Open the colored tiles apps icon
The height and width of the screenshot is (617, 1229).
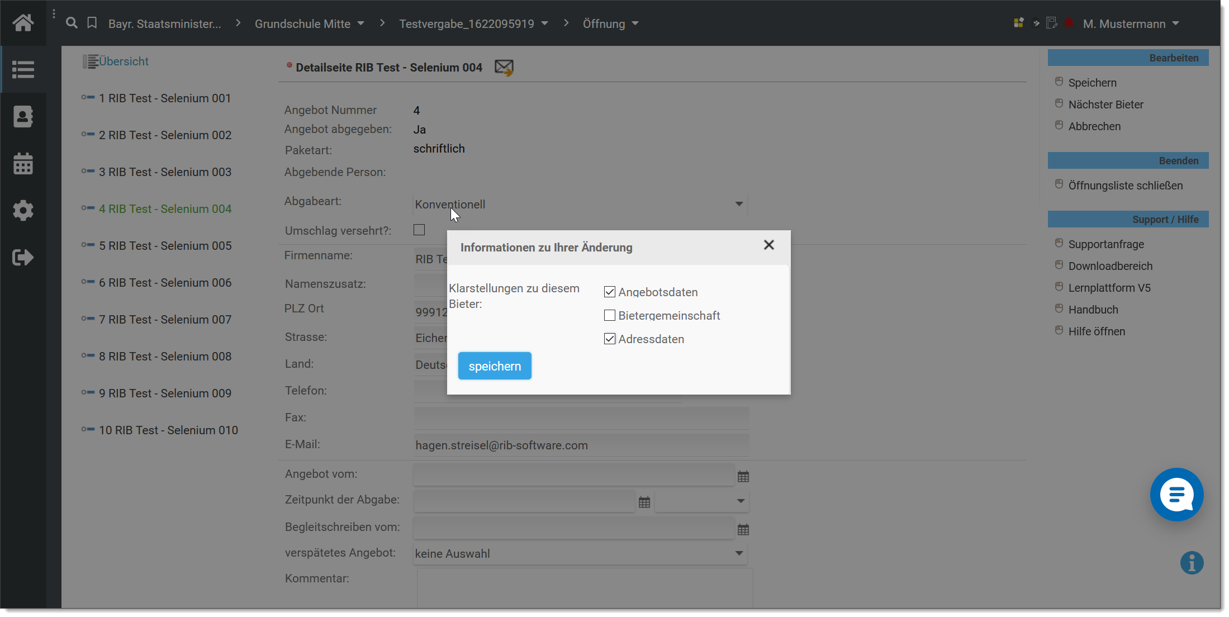tap(1019, 23)
